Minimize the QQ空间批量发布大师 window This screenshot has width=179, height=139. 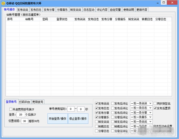(x=158, y=3)
